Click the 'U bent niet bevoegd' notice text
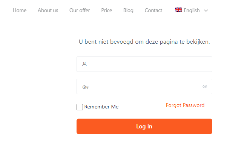 [144, 42]
